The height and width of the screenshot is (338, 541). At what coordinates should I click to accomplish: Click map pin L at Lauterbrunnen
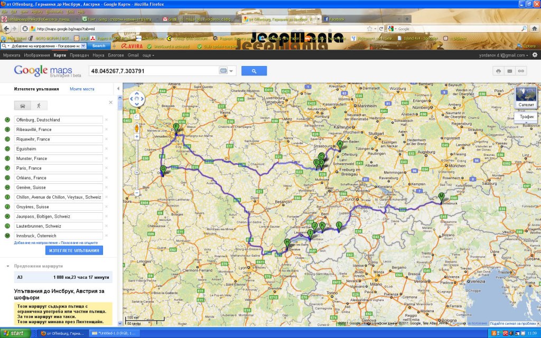(x=339, y=226)
